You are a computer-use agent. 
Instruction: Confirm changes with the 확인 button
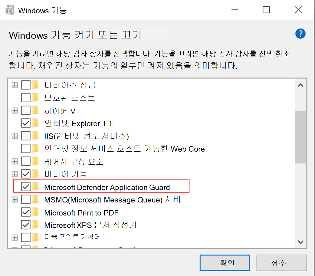(x=225, y=263)
